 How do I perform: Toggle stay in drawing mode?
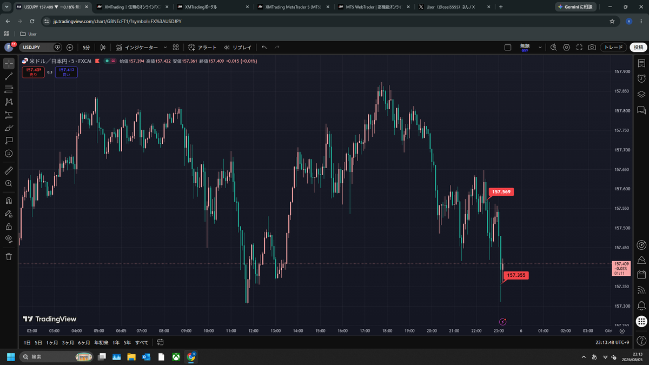9,214
